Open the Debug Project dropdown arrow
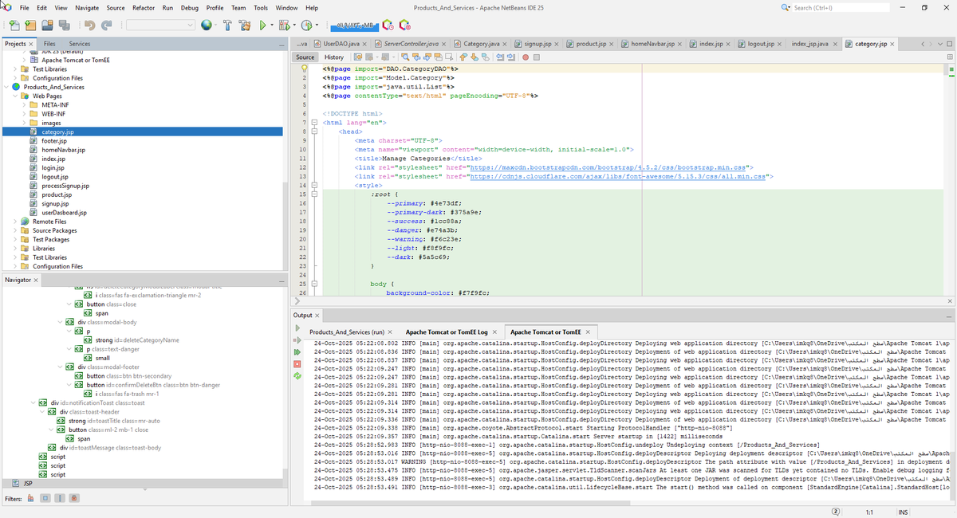The image size is (957, 518). (x=294, y=26)
